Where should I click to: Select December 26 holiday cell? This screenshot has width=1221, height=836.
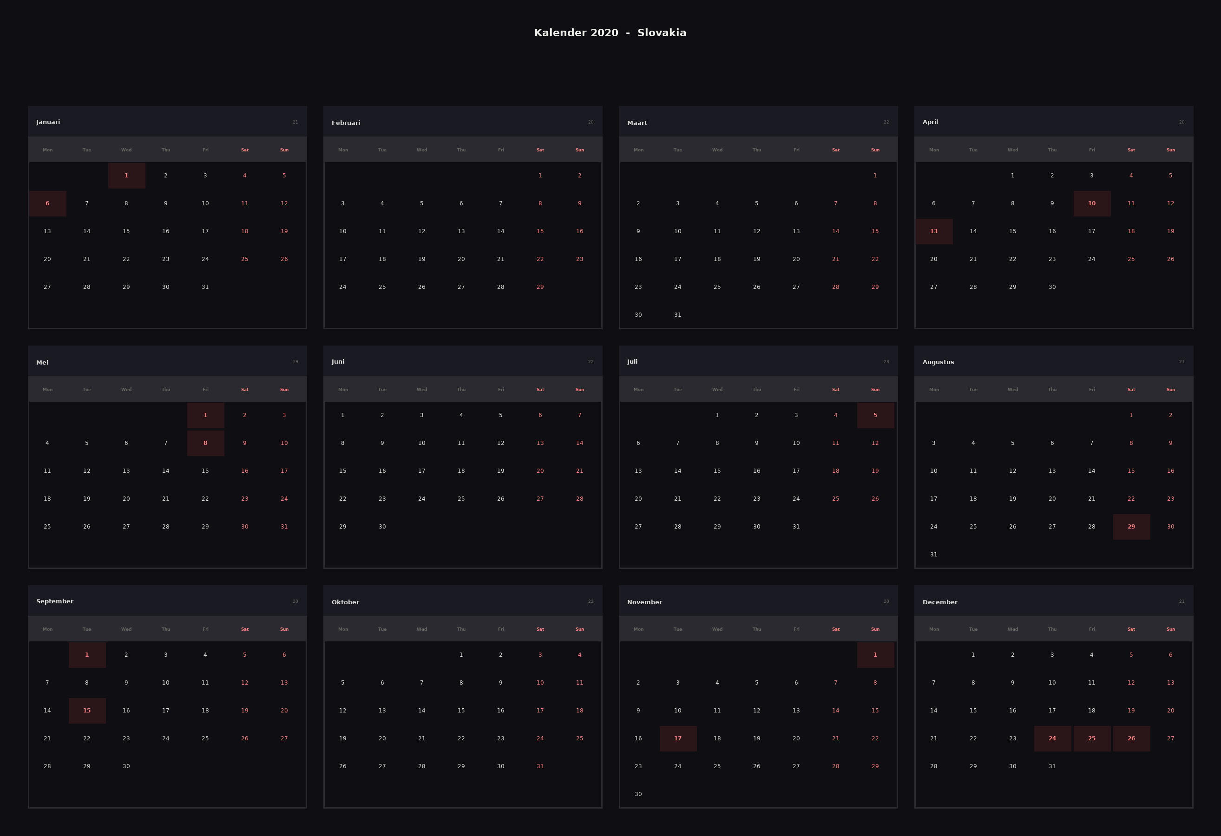coord(1131,738)
